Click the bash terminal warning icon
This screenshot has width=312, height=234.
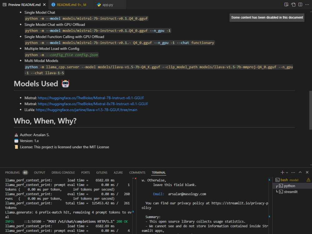(x=309, y=180)
